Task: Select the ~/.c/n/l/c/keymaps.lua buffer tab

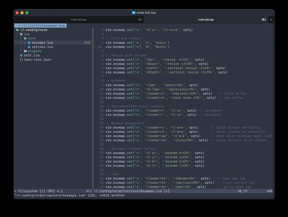Action: point(40,26)
